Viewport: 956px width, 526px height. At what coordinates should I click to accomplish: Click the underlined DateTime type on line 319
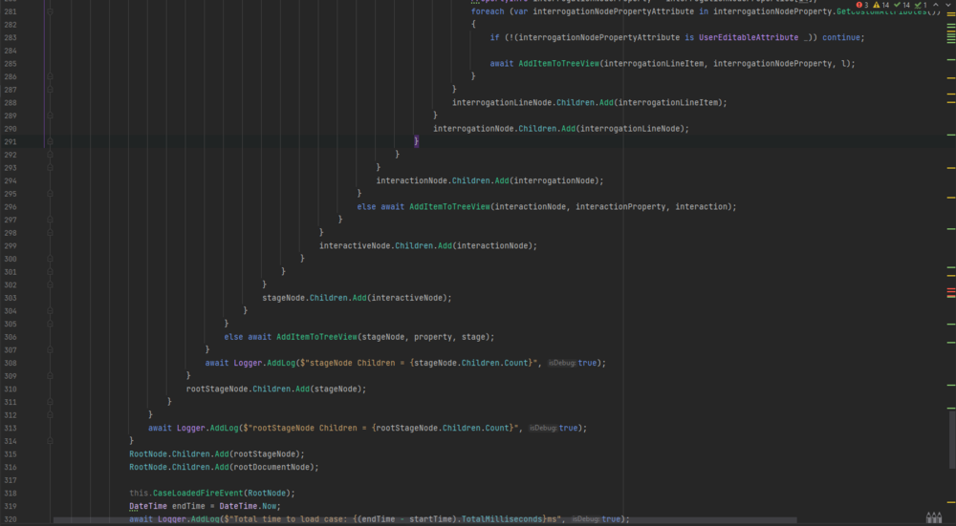pos(148,506)
